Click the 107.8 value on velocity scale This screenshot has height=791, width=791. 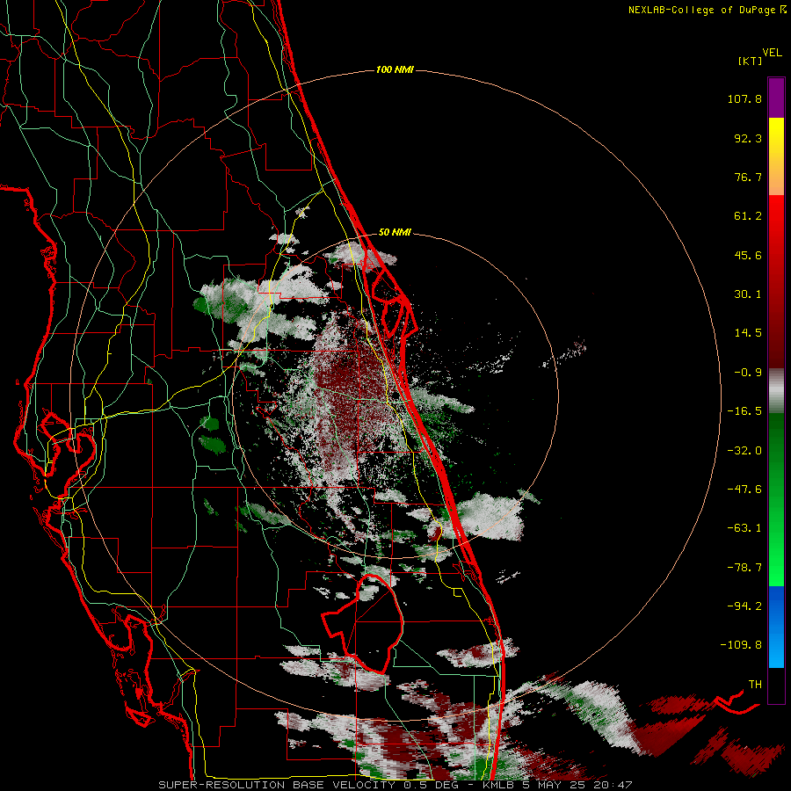point(744,98)
